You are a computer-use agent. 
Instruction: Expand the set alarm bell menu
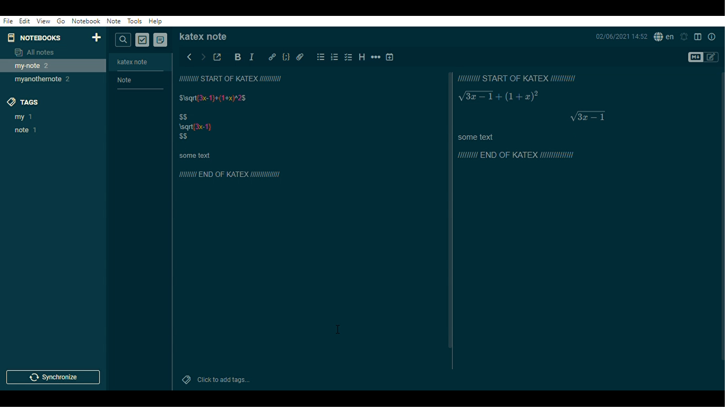683,37
